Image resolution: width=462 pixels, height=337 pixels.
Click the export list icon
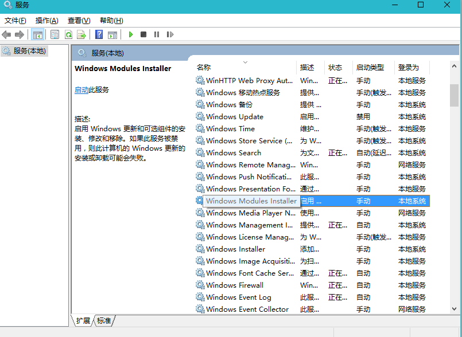click(81, 34)
